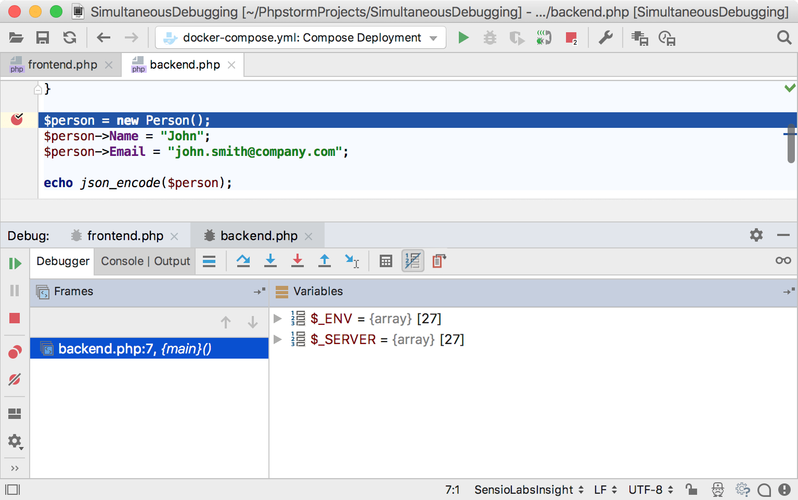
Task: Expand the $_ENV variable
Action: (x=277, y=318)
